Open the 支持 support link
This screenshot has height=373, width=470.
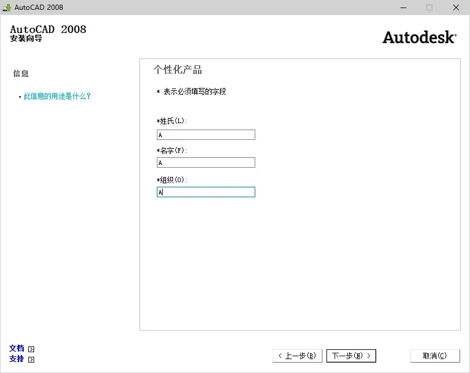16,359
